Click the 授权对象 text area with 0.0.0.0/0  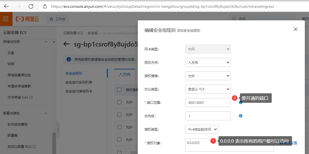[229, 145]
